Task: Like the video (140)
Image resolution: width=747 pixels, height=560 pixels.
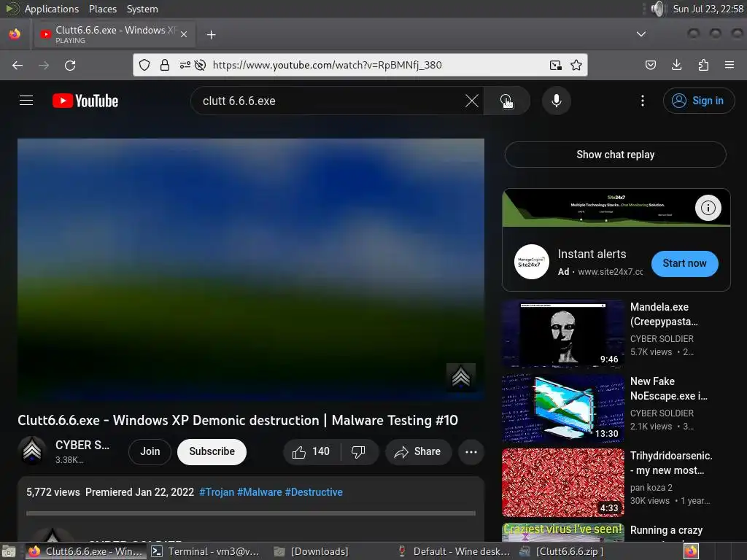Action: coord(311,451)
